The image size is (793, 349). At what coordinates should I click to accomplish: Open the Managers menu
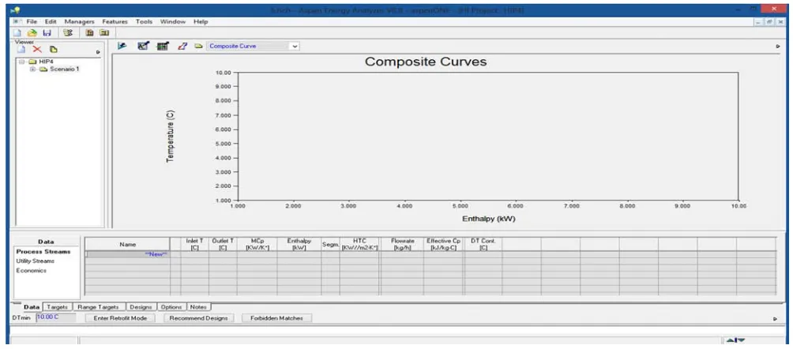80,22
